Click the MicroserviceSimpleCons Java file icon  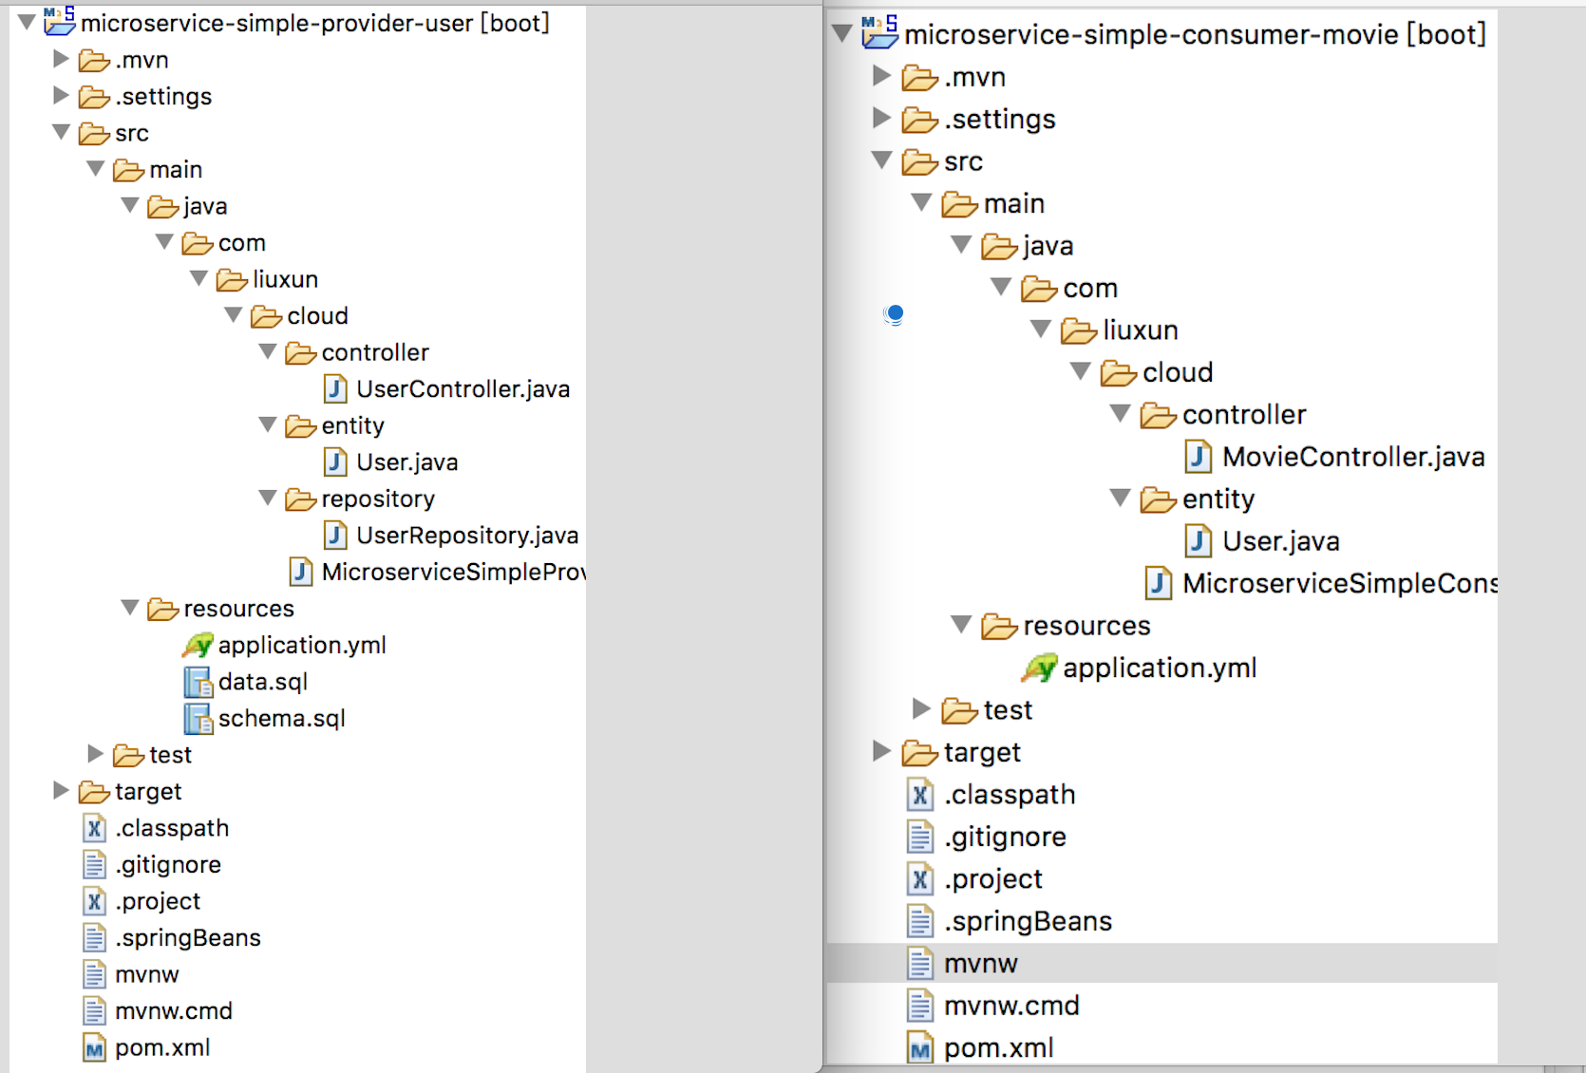pos(1159,583)
